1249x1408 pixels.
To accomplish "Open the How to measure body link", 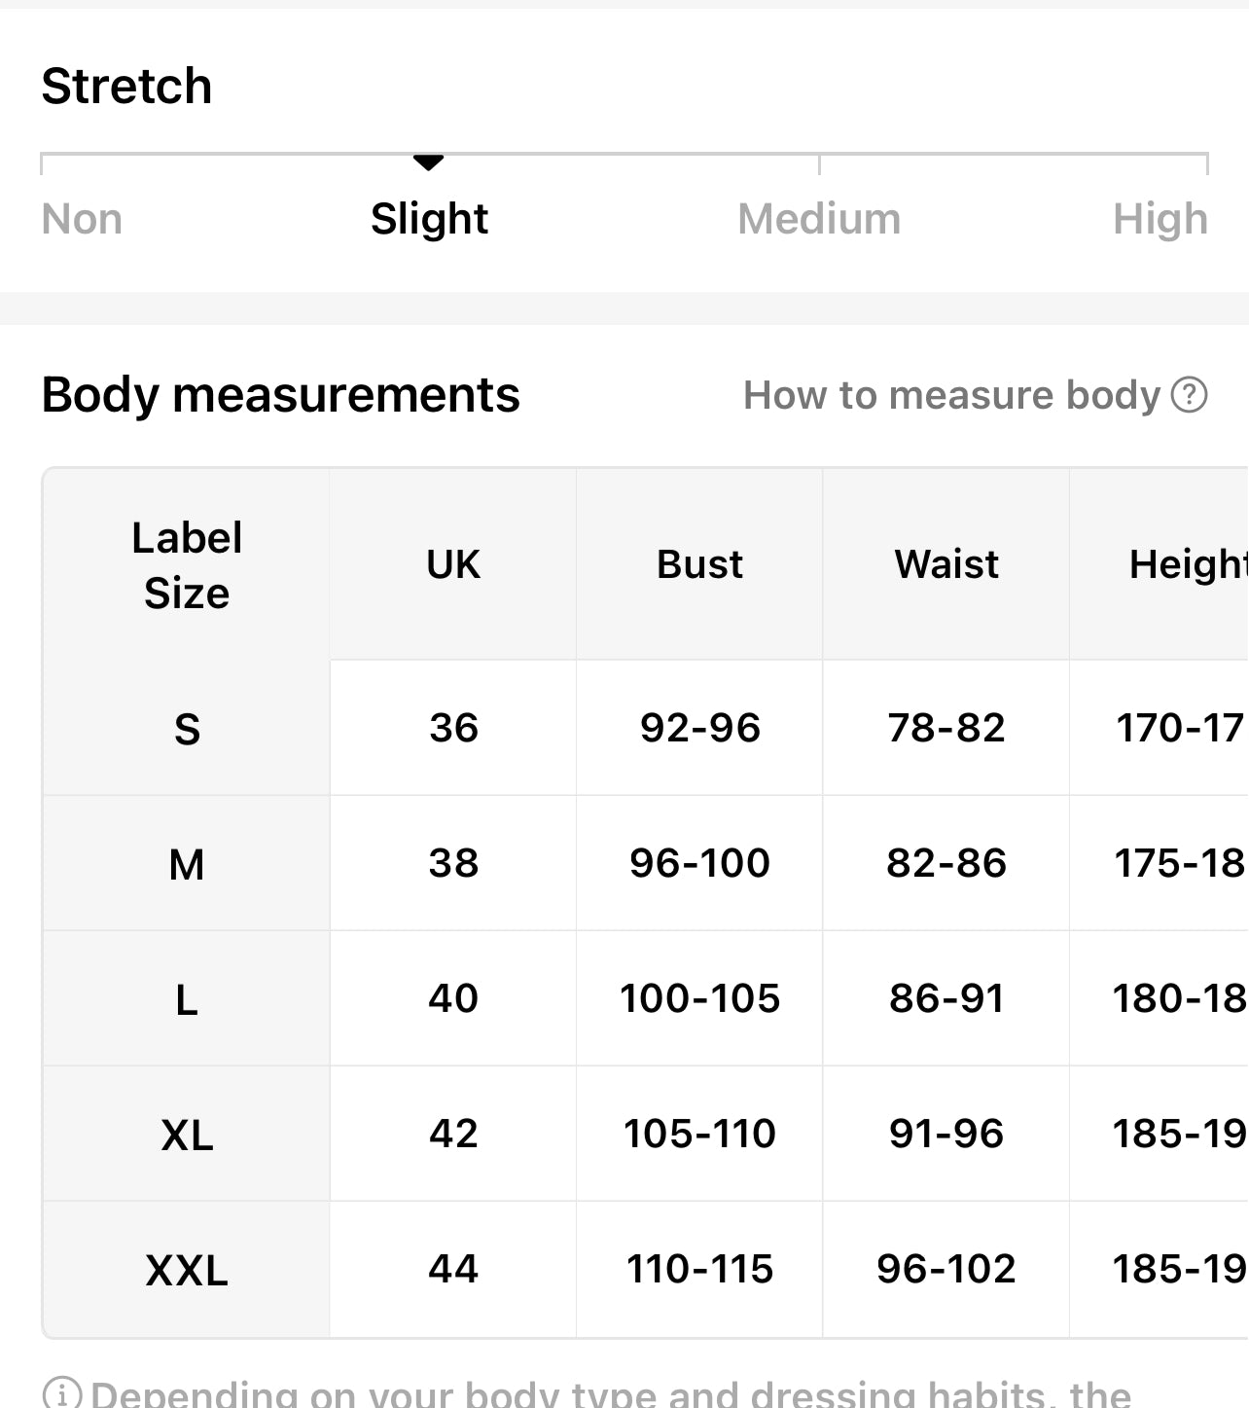I will [951, 395].
